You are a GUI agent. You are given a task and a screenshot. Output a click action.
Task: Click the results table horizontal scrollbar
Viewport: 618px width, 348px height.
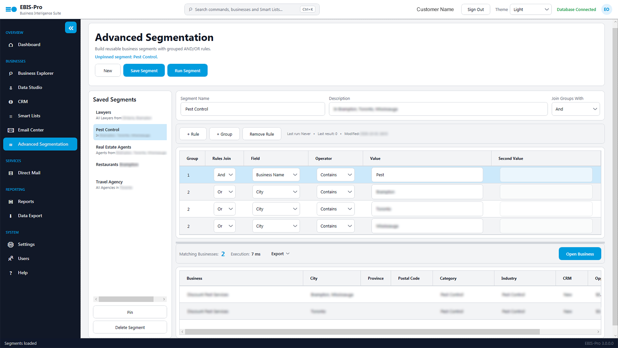(x=362, y=332)
